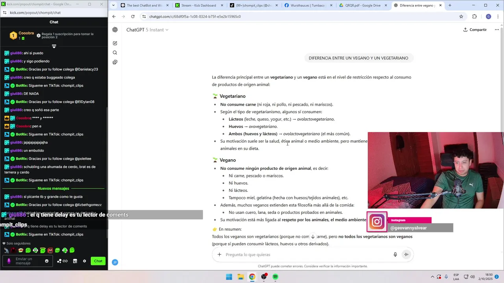Click the ESP LAA language indicator

coord(456,277)
